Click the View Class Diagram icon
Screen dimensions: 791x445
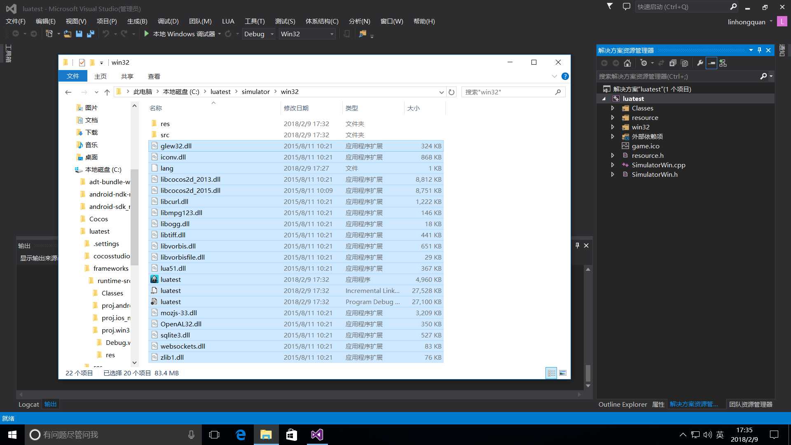coord(723,63)
